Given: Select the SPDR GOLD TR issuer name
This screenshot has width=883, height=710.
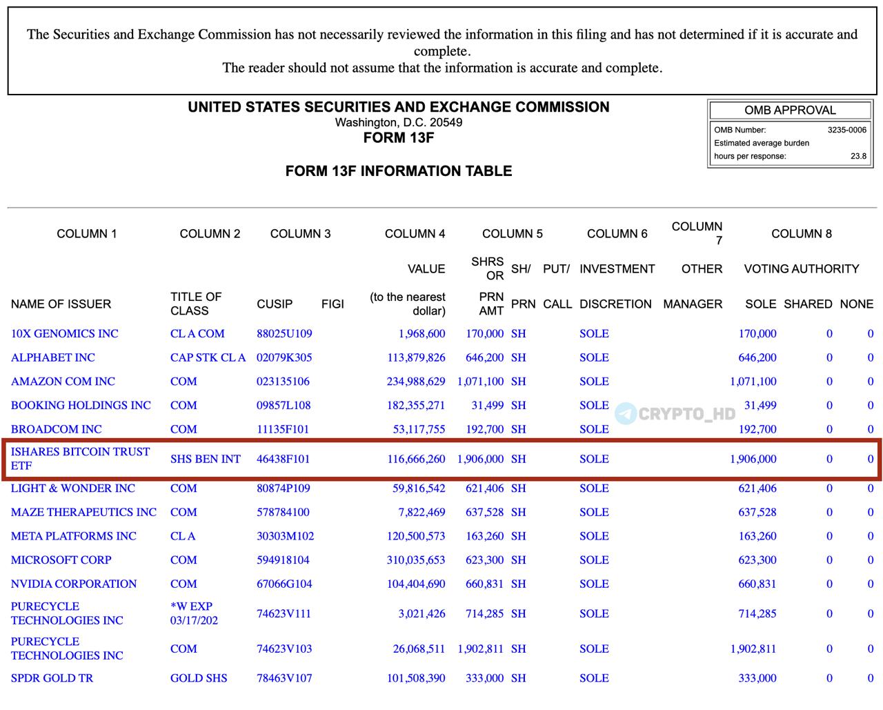Looking at the screenshot, I should pyautogui.click(x=52, y=678).
